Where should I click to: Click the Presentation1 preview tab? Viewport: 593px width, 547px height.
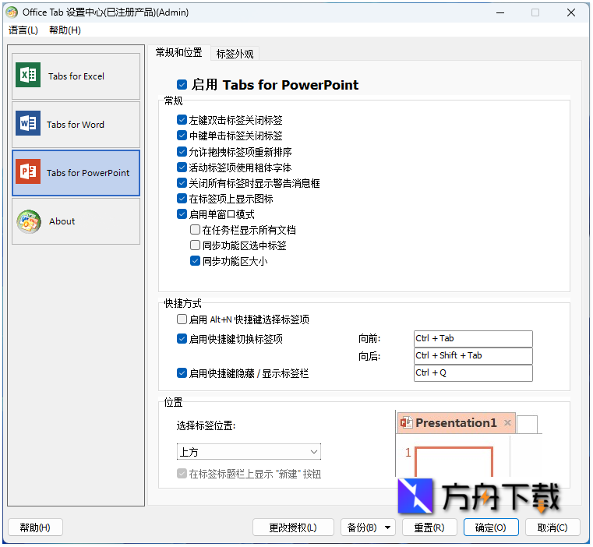click(457, 422)
